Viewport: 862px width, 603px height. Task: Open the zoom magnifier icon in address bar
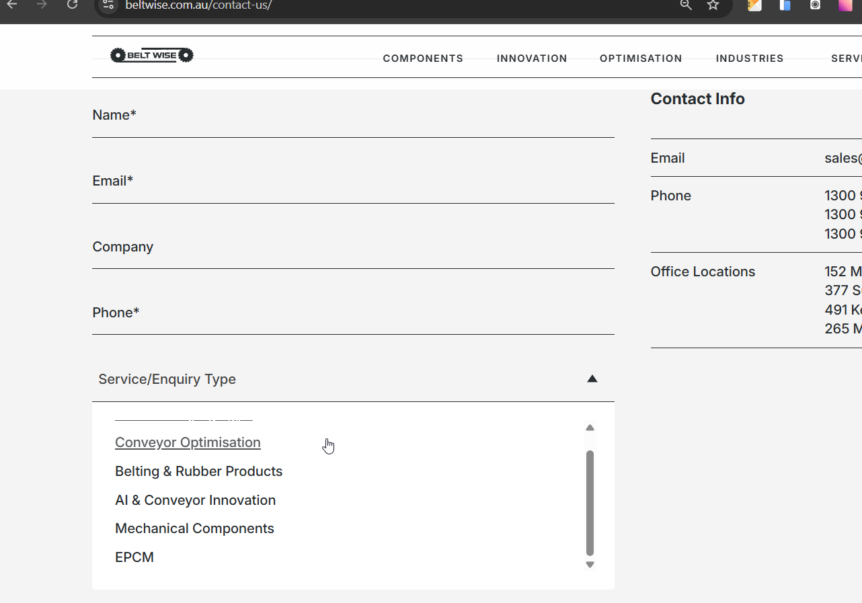686,5
